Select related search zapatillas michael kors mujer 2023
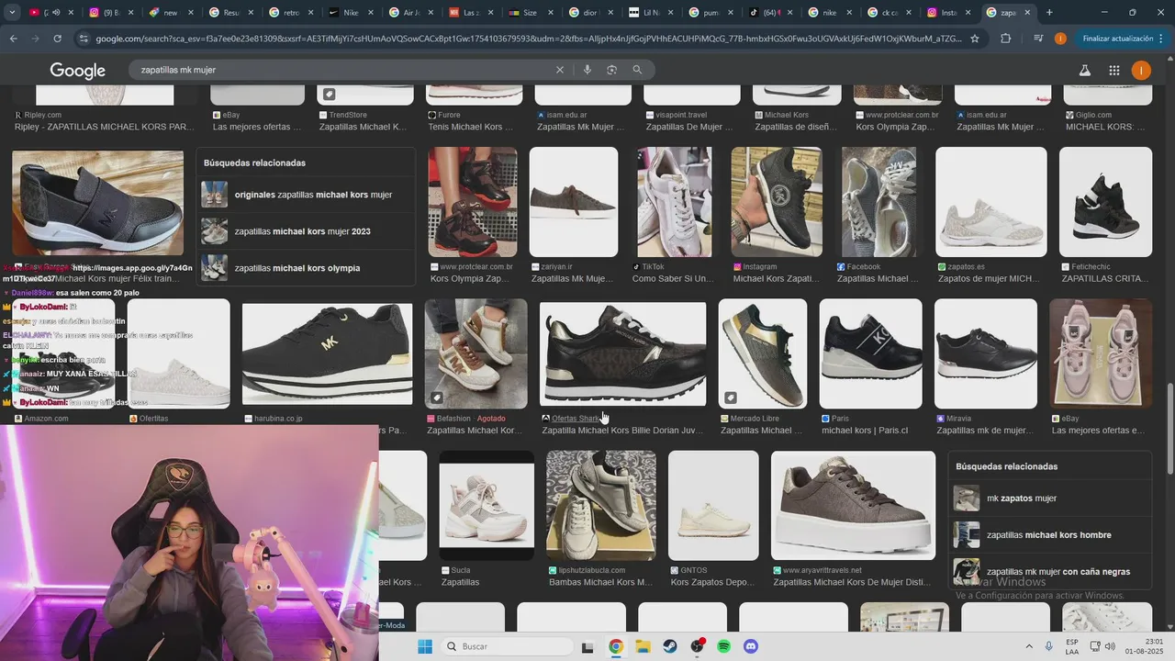Viewport: 1175px width, 661px height. tap(307, 231)
